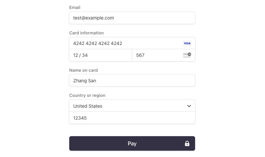Click the VISA card brand icon
This screenshot has width=265, height=157.
[187, 43]
